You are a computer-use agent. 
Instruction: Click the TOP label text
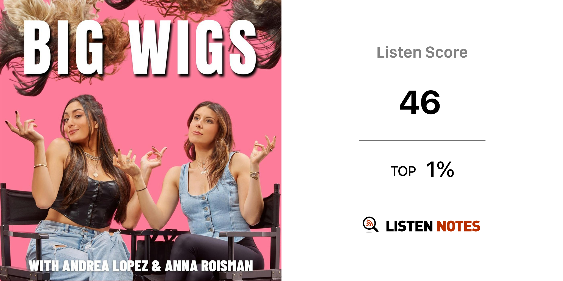tap(403, 171)
